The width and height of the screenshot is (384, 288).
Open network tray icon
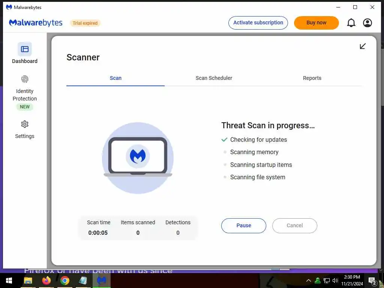(327, 280)
